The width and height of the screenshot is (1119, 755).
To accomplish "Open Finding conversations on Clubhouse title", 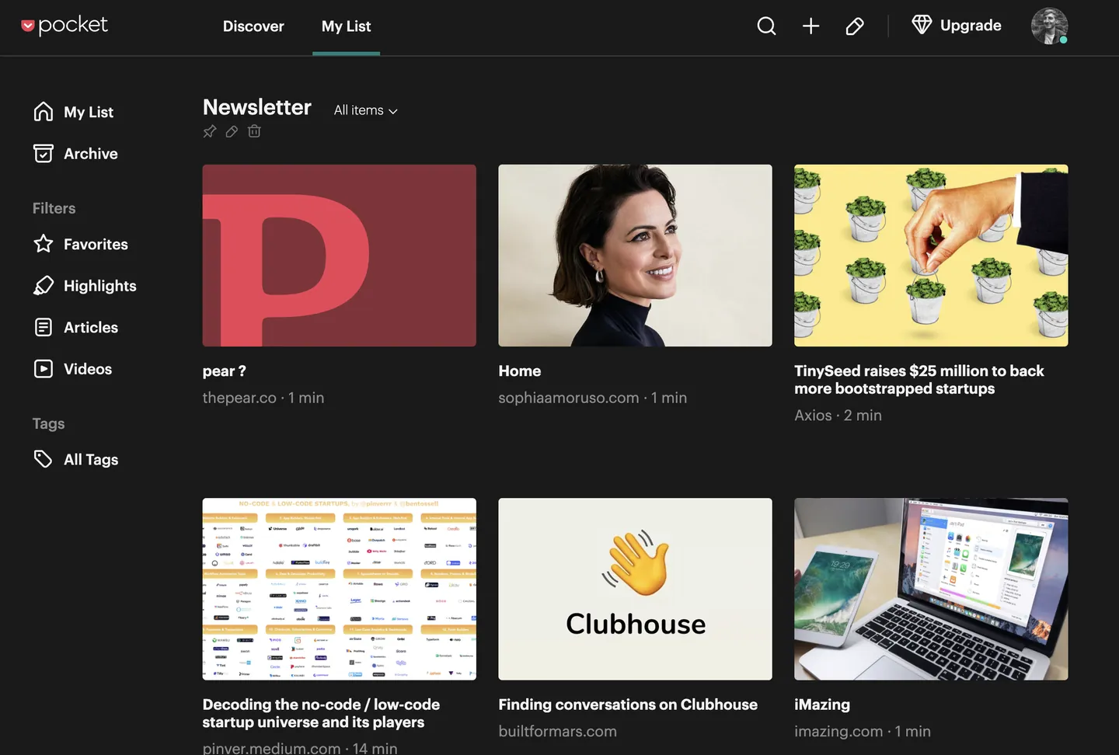I will [x=628, y=705].
